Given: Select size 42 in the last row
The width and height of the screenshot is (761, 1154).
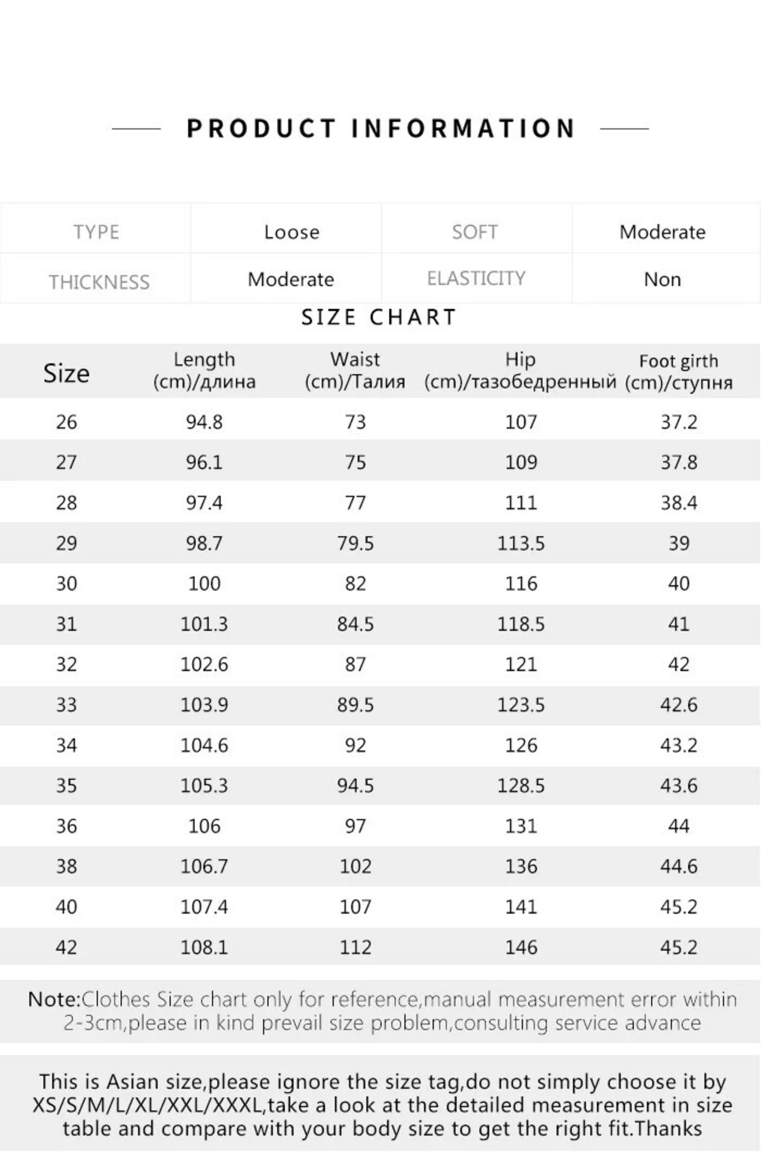Looking at the screenshot, I should pos(66,947).
